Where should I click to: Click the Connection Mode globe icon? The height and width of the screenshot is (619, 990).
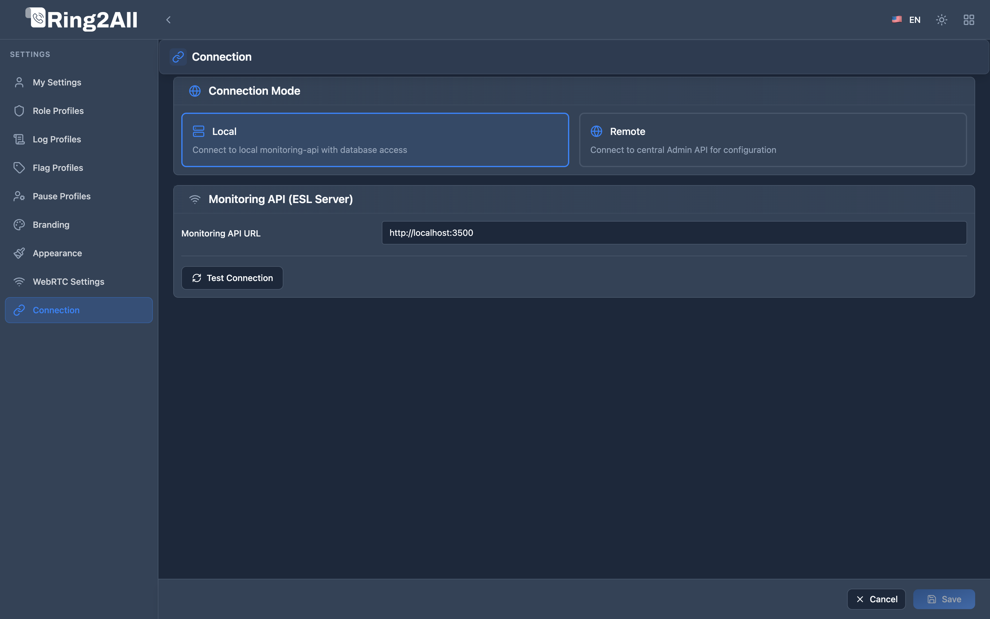tap(195, 91)
